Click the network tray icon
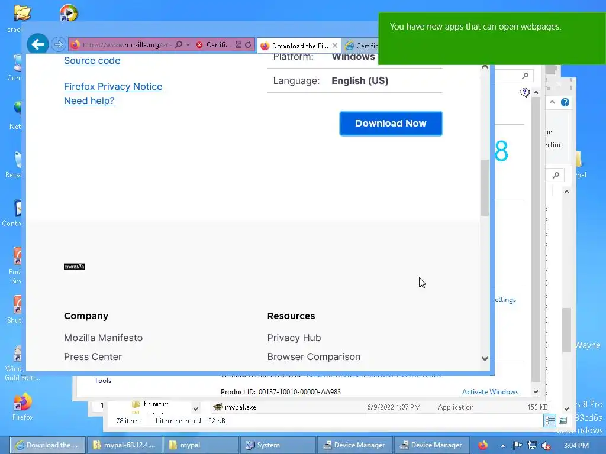 pyautogui.click(x=532, y=446)
